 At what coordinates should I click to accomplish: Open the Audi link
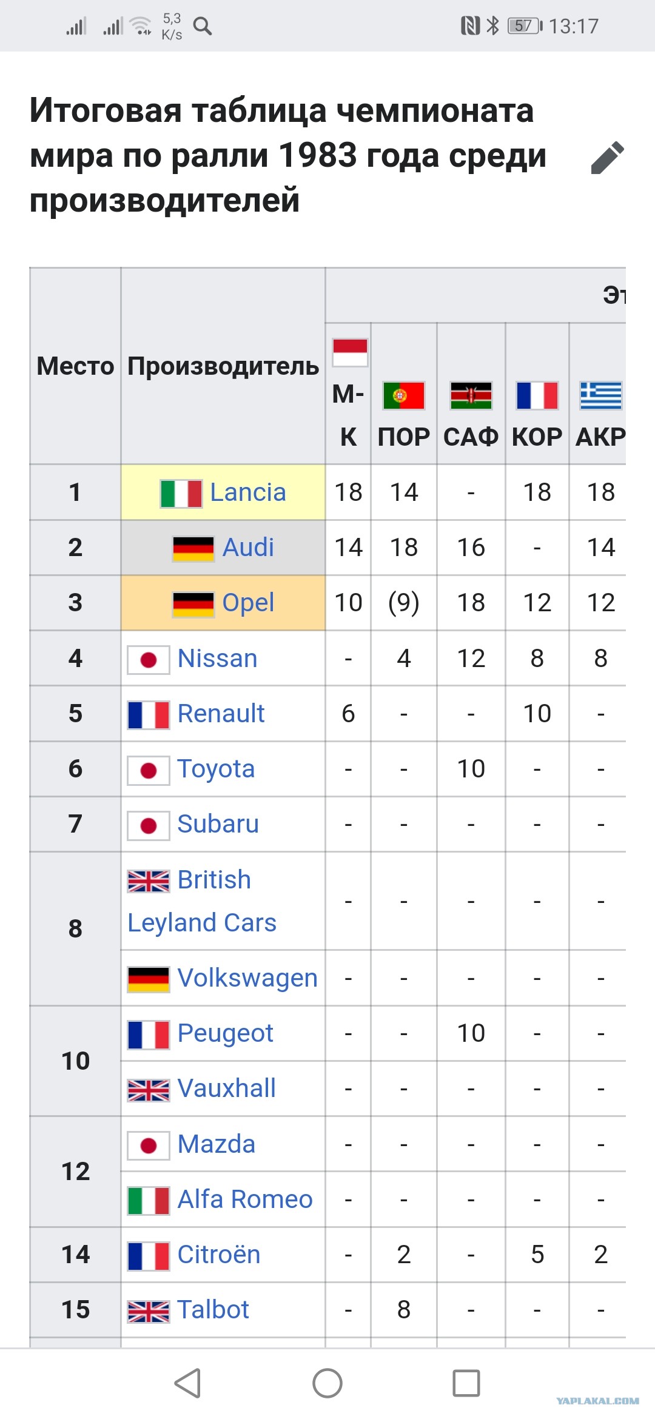click(x=248, y=548)
